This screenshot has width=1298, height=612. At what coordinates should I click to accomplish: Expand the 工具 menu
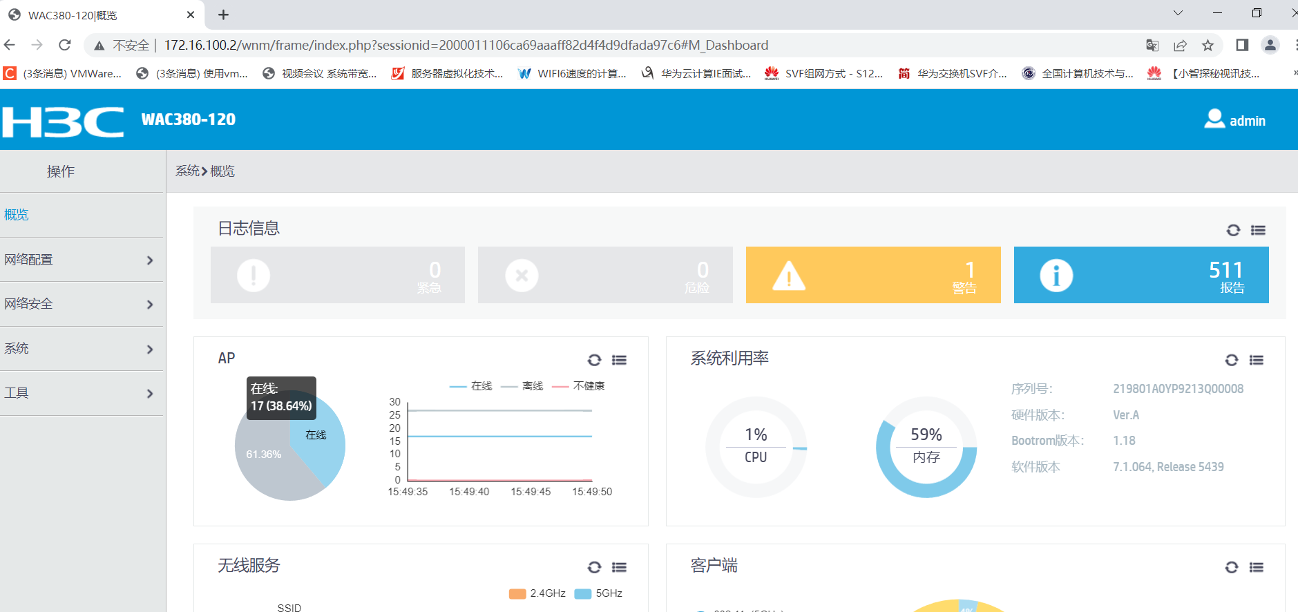pos(82,393)
